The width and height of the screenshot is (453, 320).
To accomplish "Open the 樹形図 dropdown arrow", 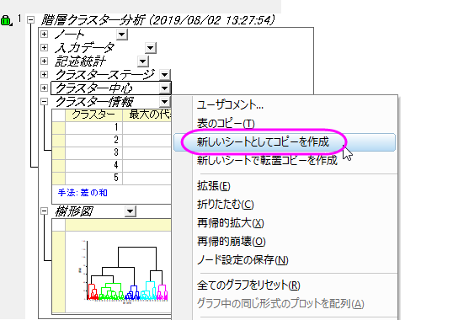I will pos(131,211).
